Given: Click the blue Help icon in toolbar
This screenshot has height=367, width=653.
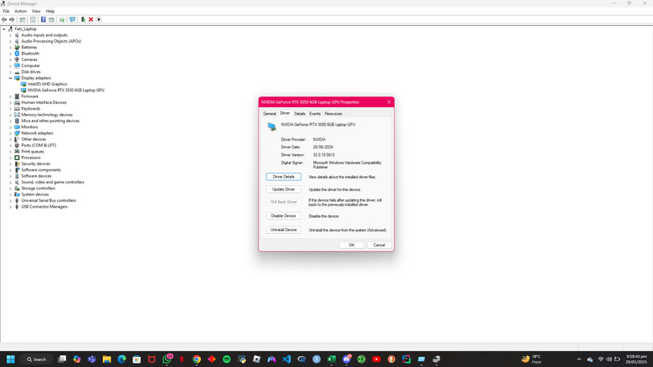Looking at the screenshot, I should [43, 19].
